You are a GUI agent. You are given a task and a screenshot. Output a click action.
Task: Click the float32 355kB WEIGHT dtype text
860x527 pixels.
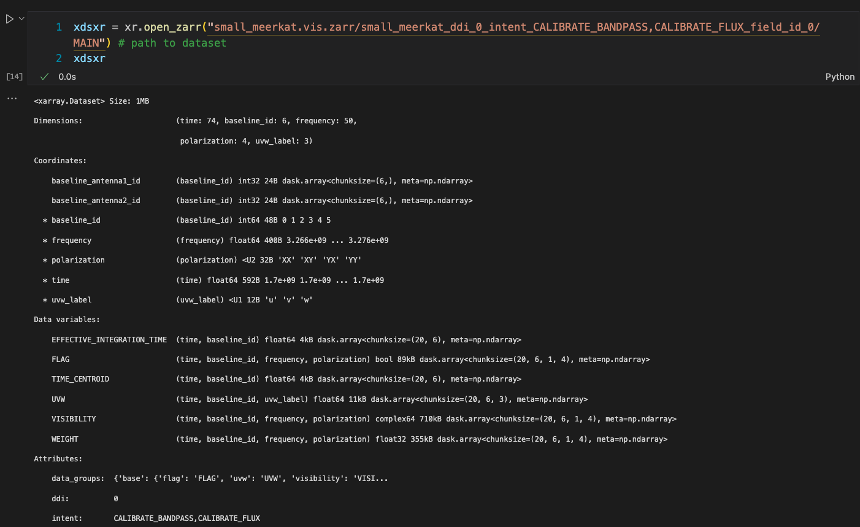404,439
